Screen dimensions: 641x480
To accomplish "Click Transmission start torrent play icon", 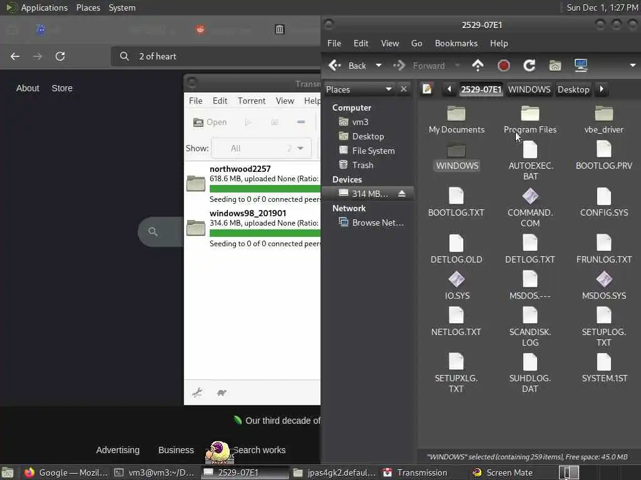I will tap(248, 122).
